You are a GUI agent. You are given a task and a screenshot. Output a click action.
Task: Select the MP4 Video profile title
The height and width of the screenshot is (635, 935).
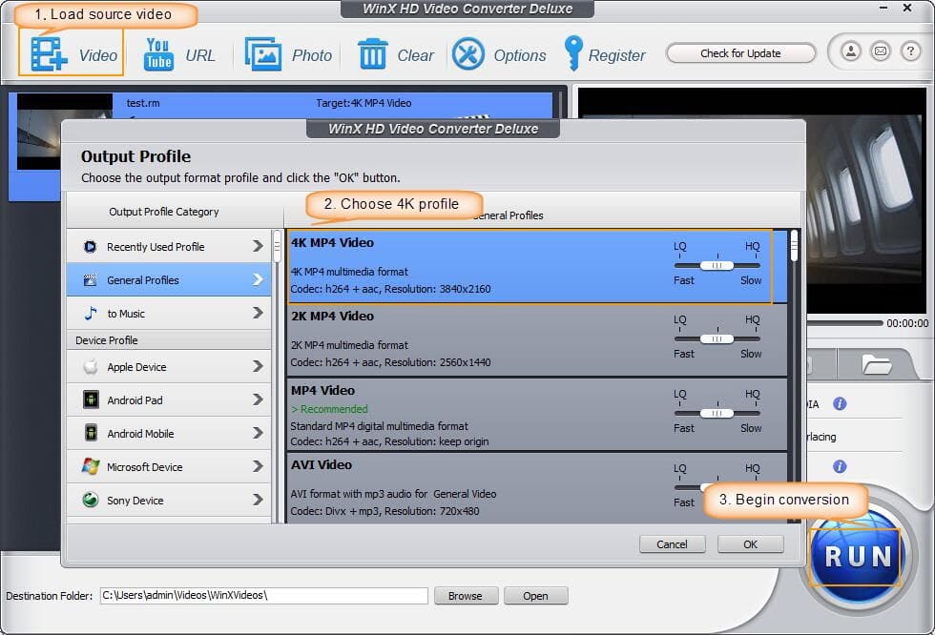(322, 390)
